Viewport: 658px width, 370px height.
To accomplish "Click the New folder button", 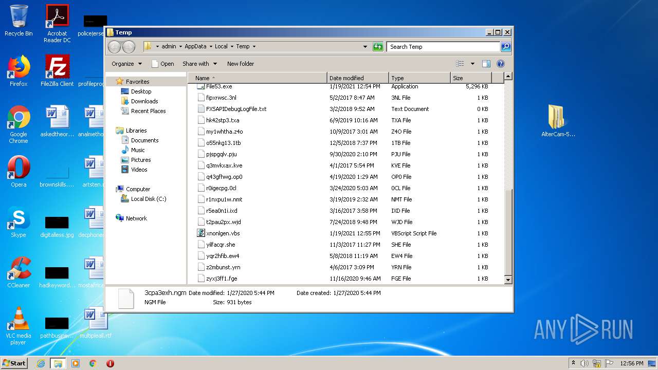I will click(241, 64).
